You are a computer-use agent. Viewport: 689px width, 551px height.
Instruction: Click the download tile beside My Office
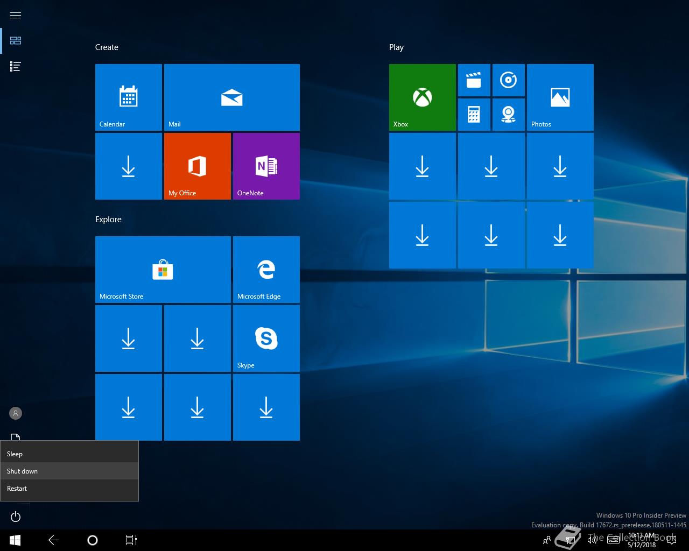pyautogui.click(x=129, y=166)
